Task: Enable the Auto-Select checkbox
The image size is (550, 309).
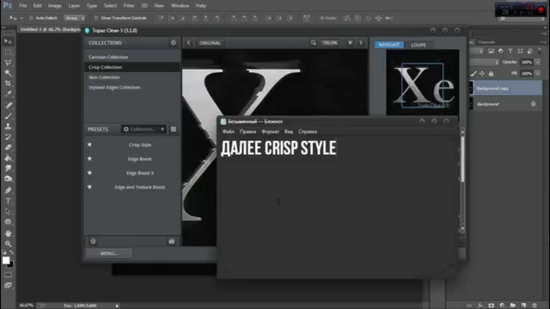Action: coord(31,18)
